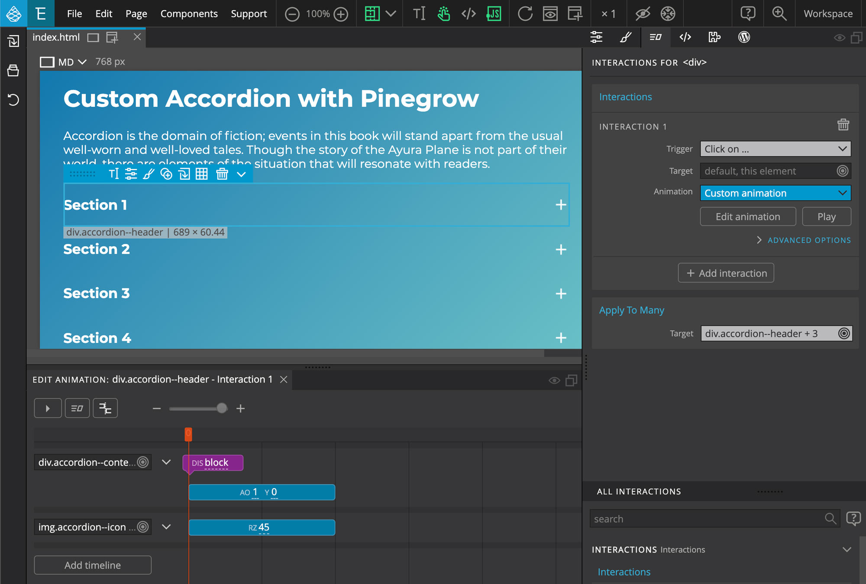Toggle the interactions hand icon
The height and width of the screenshot is (584, 866).
(x=444, y=14)
